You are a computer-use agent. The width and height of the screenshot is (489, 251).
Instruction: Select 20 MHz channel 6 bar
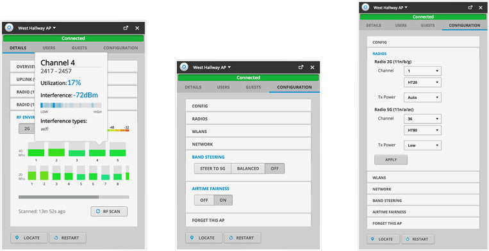point(93,173)
